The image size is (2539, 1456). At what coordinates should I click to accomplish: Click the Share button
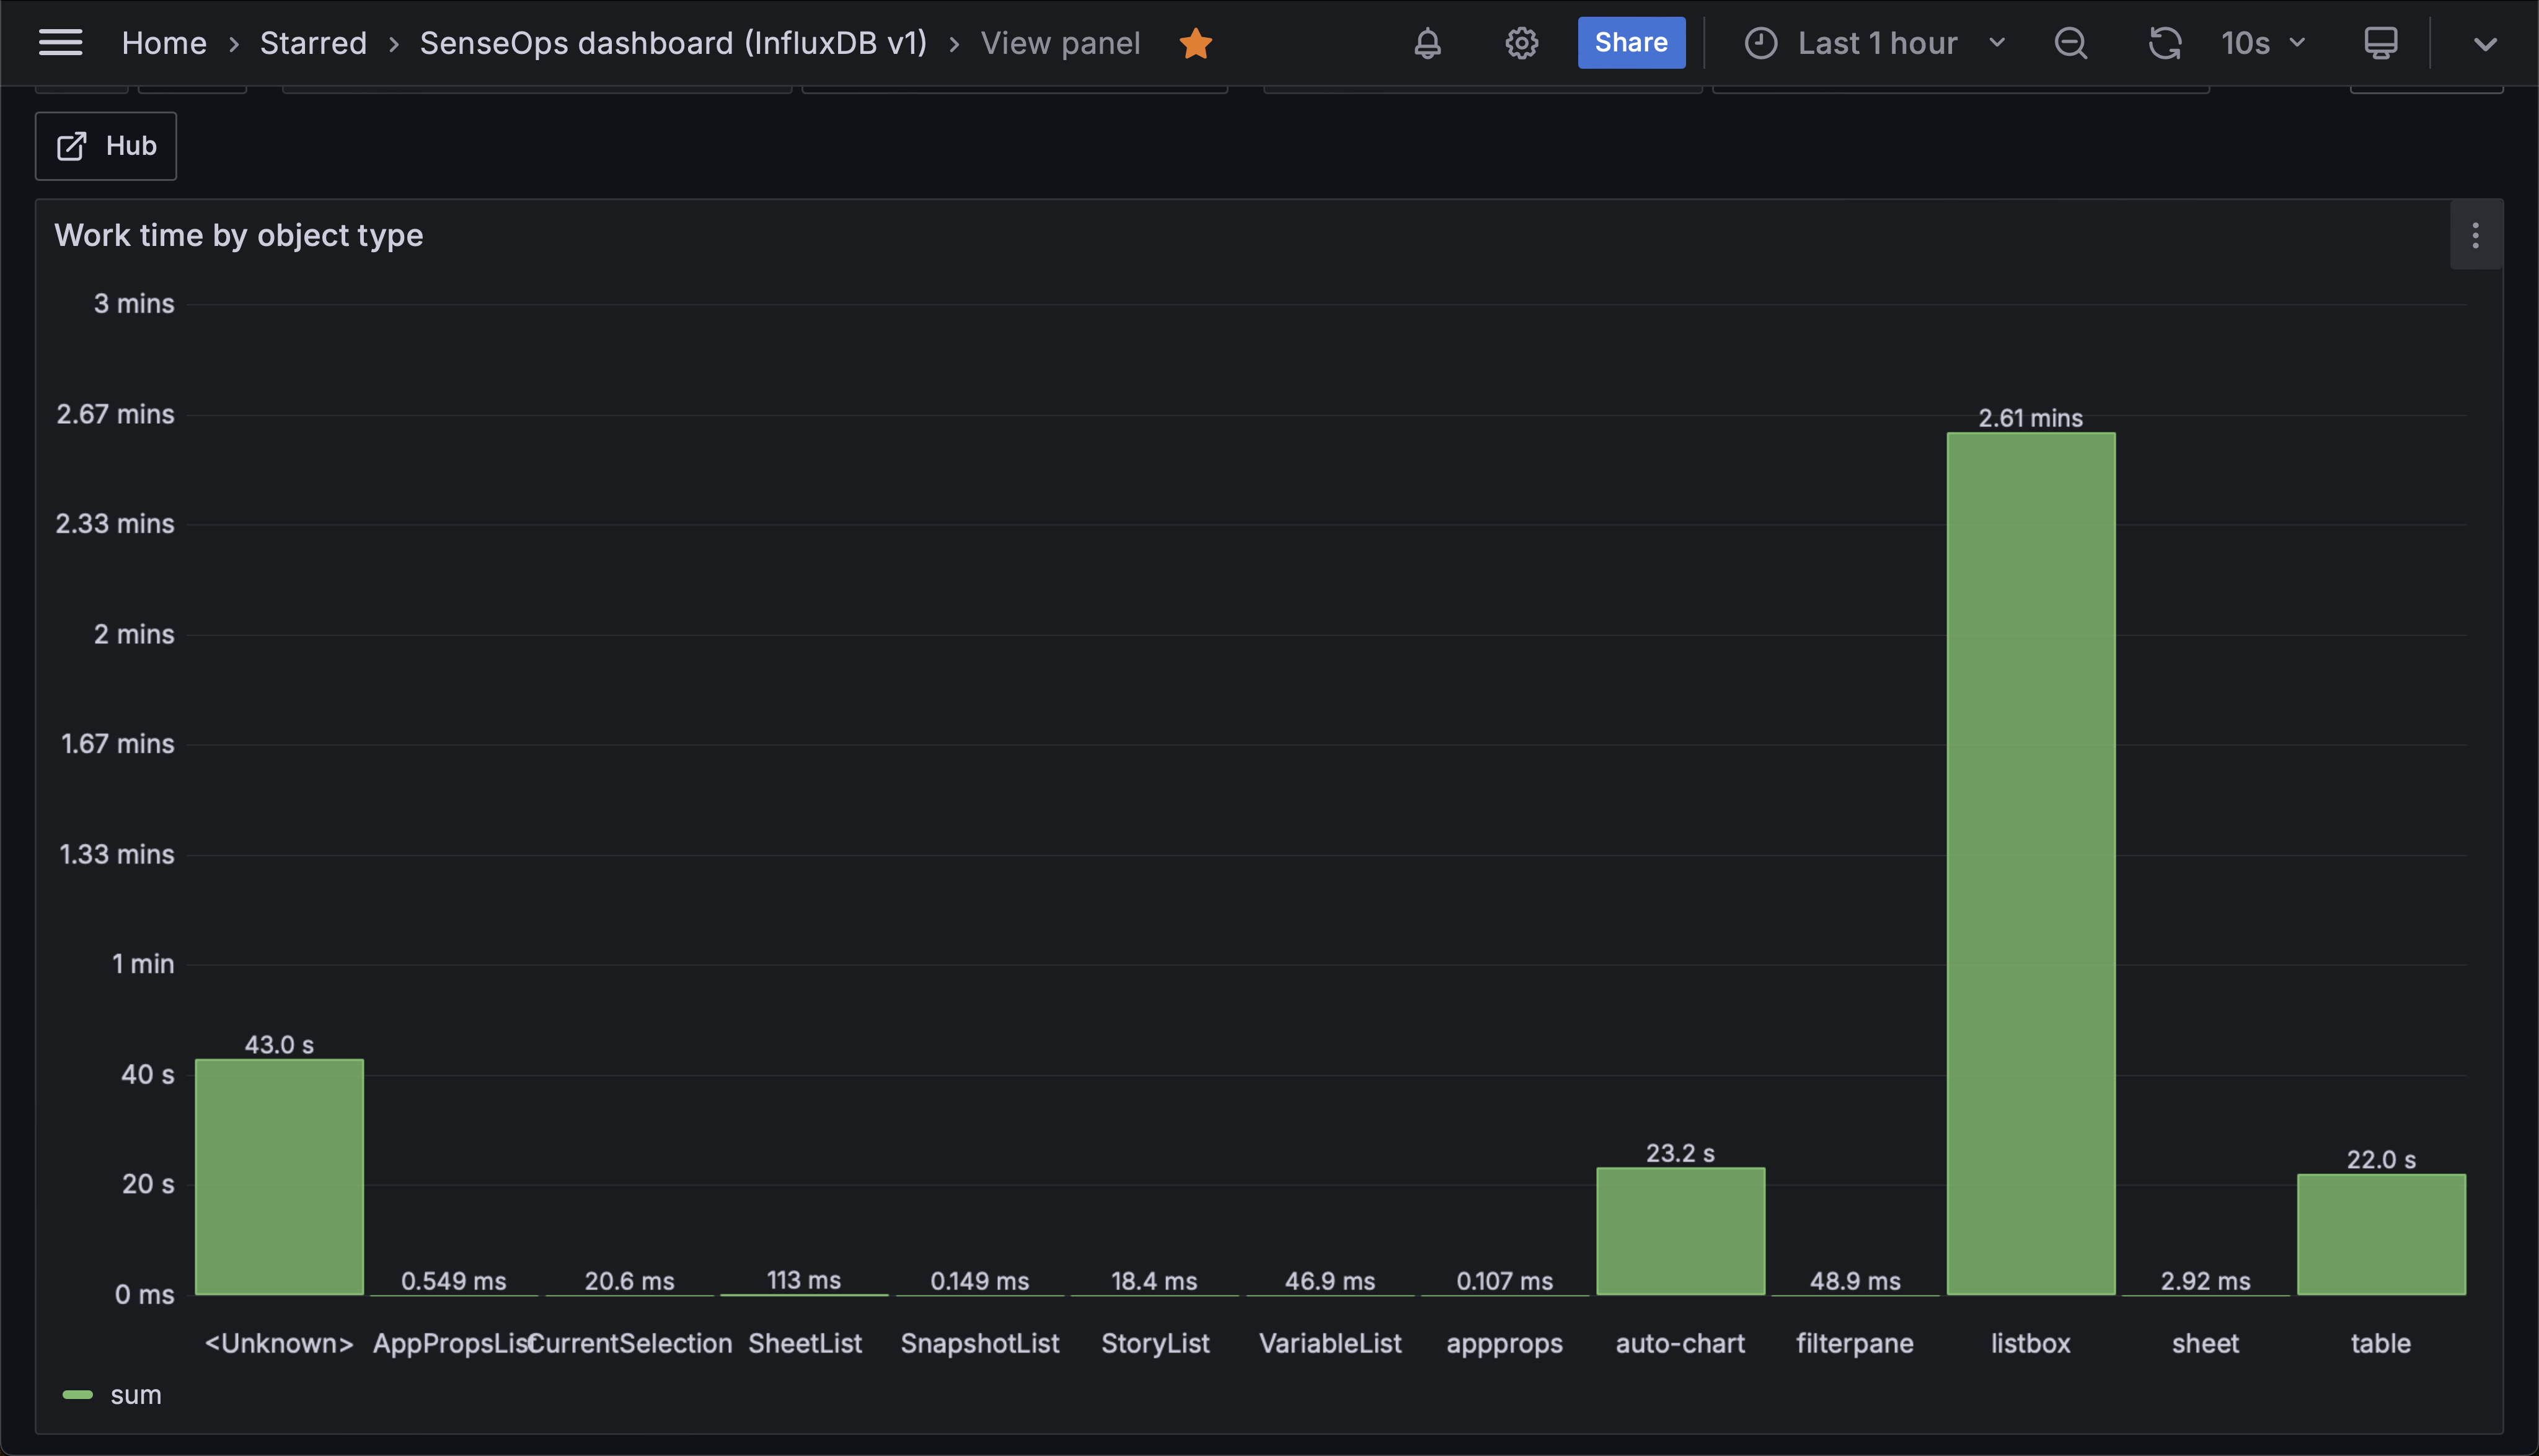(x=1631, y=43)
